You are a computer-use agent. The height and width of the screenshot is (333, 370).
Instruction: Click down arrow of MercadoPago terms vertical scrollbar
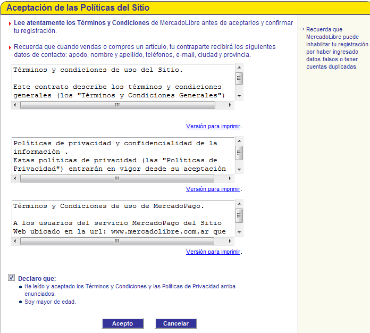point(239,232)
